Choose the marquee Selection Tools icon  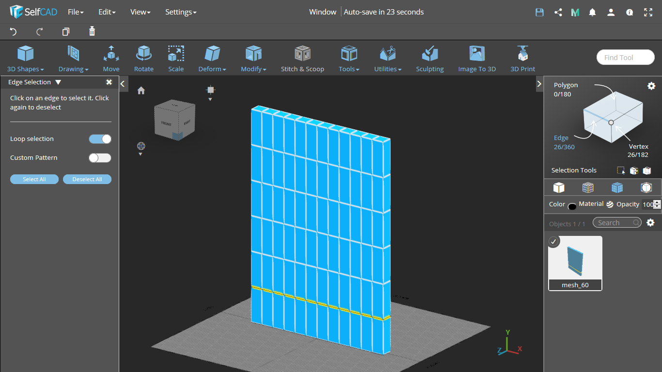coord(621,170)
